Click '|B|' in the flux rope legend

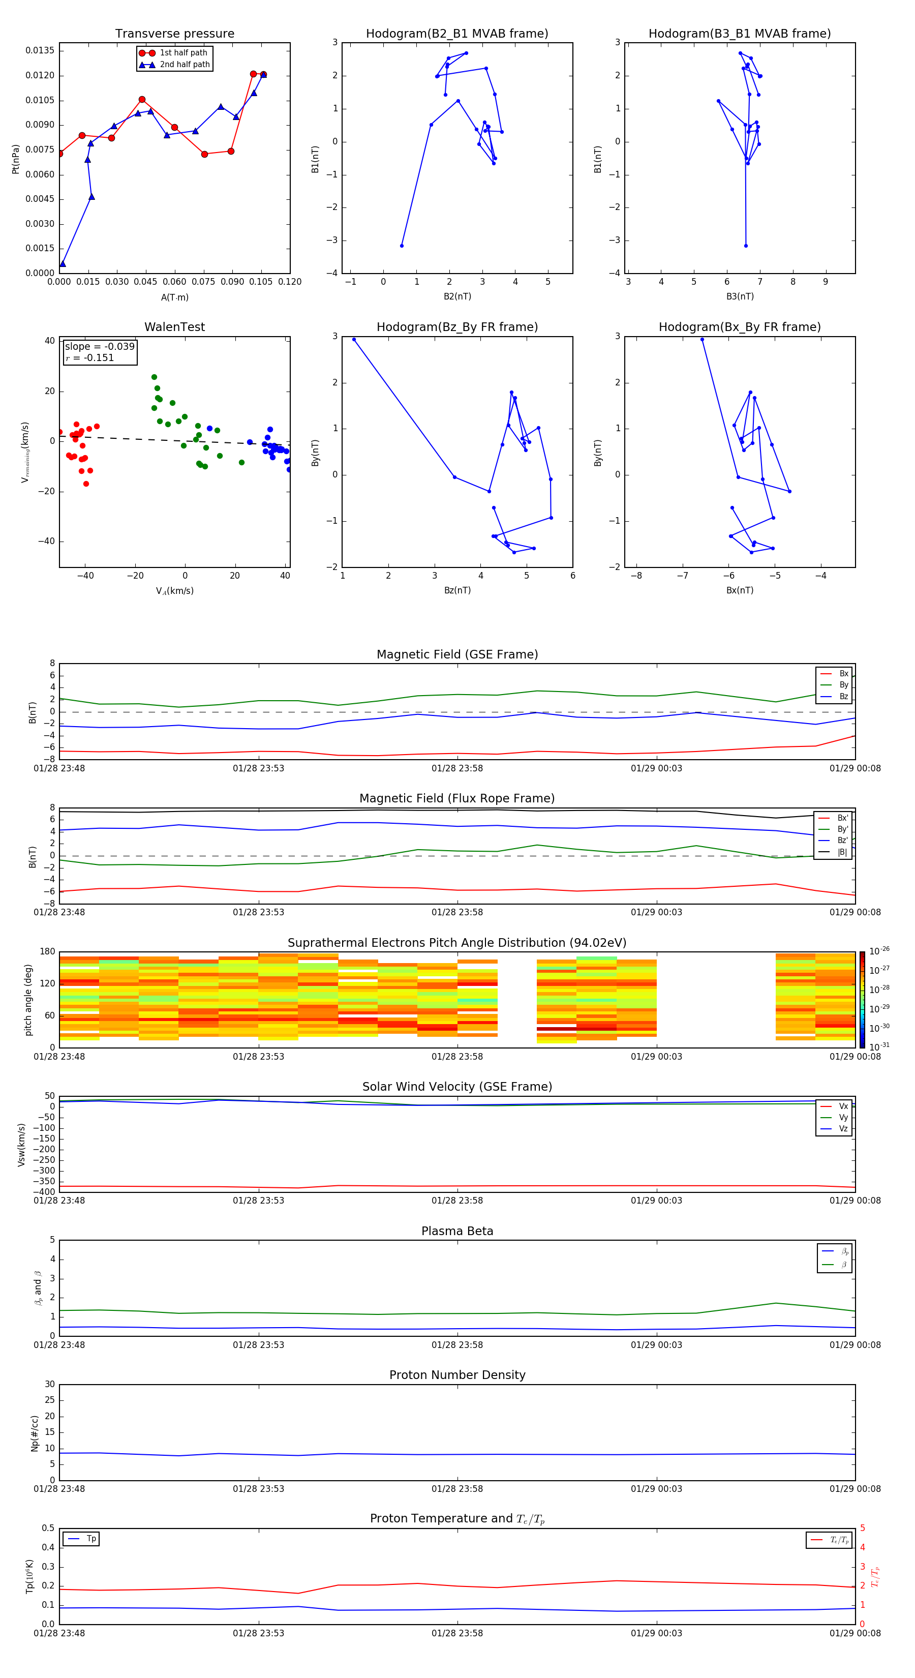tap(834, 852)
